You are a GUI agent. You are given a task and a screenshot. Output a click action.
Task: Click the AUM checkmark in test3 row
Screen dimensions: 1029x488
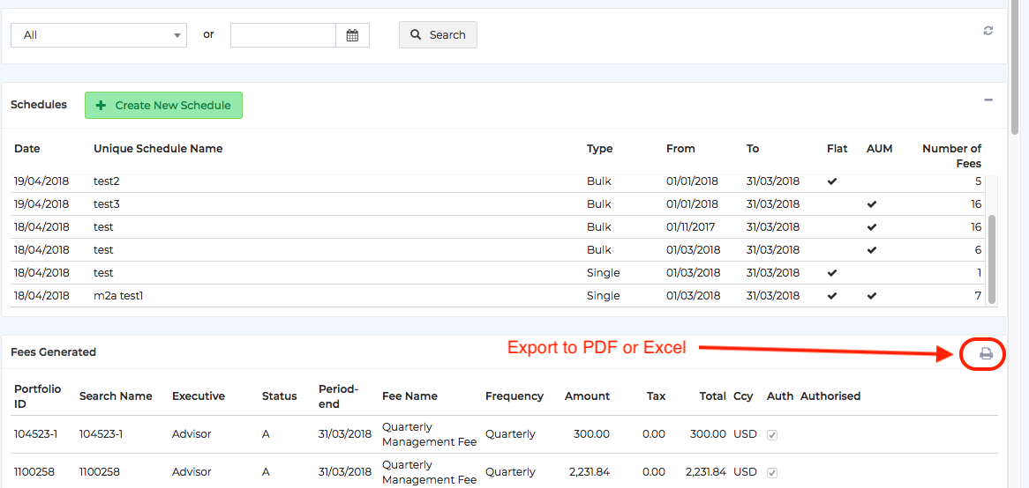[x=872, y=204]
